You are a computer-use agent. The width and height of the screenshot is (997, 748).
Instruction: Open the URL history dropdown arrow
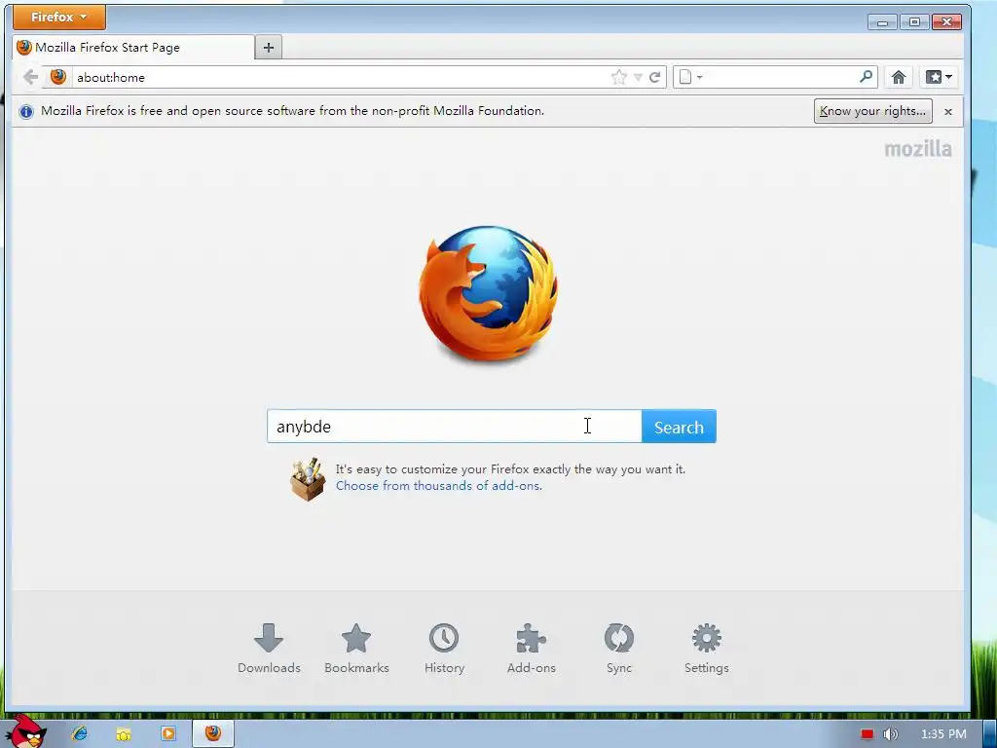point(638,78)
